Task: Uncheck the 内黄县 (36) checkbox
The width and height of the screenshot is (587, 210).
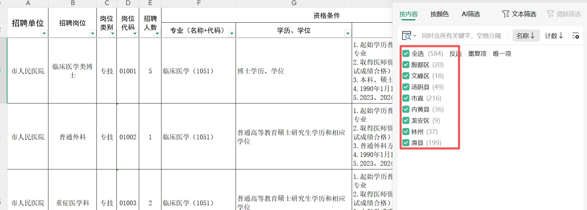Action: 406,109
